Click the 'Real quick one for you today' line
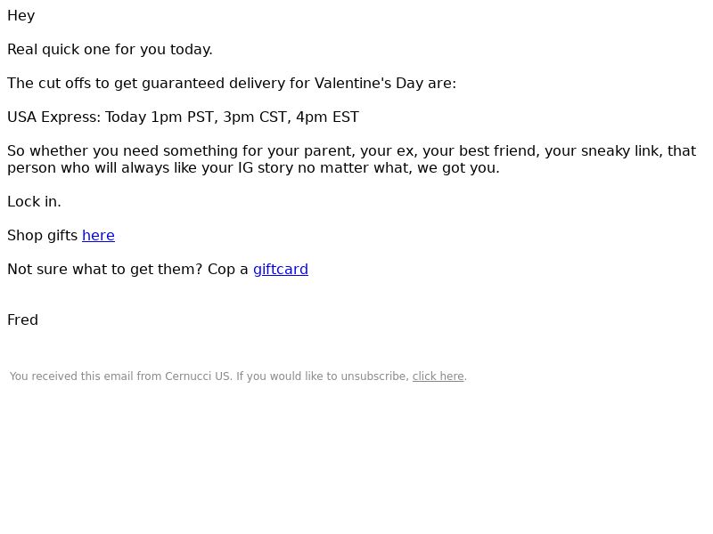 pos(110,50)
